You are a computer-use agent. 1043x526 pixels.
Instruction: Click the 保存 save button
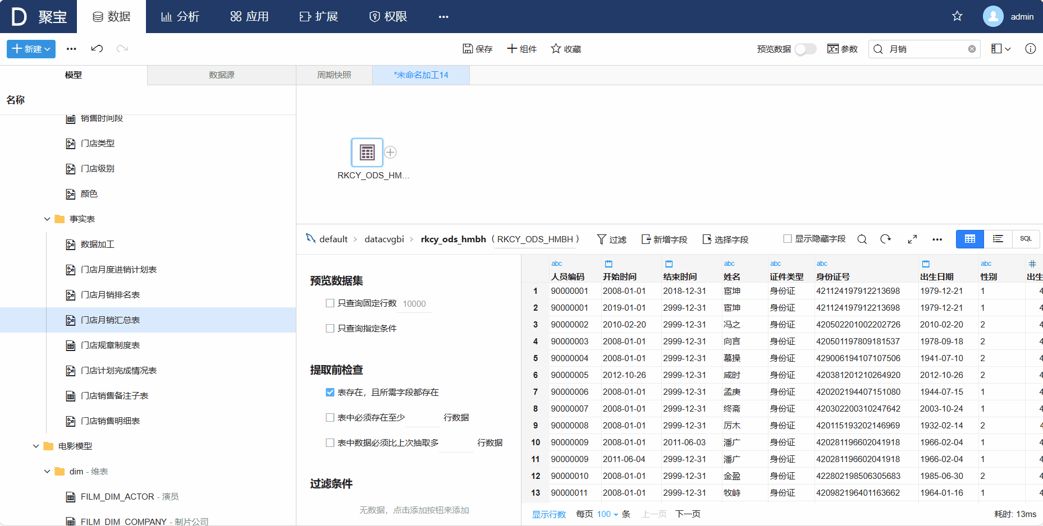coord(477,49)
